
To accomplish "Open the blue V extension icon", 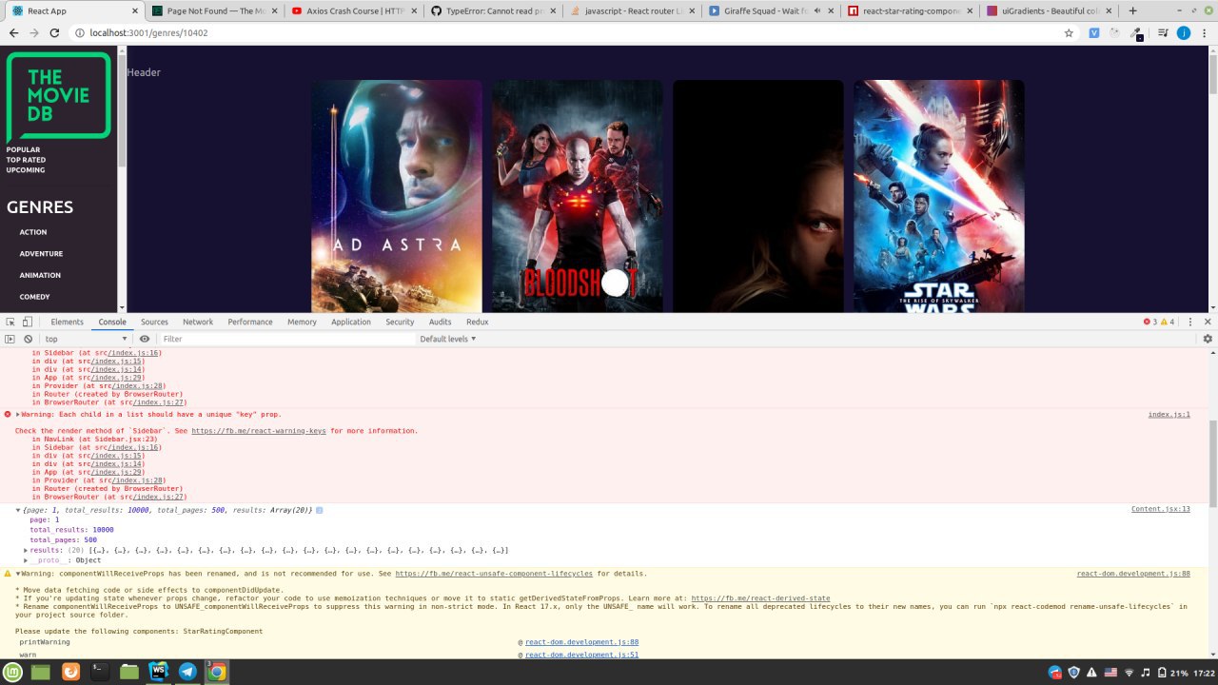I will point(1094,32).
